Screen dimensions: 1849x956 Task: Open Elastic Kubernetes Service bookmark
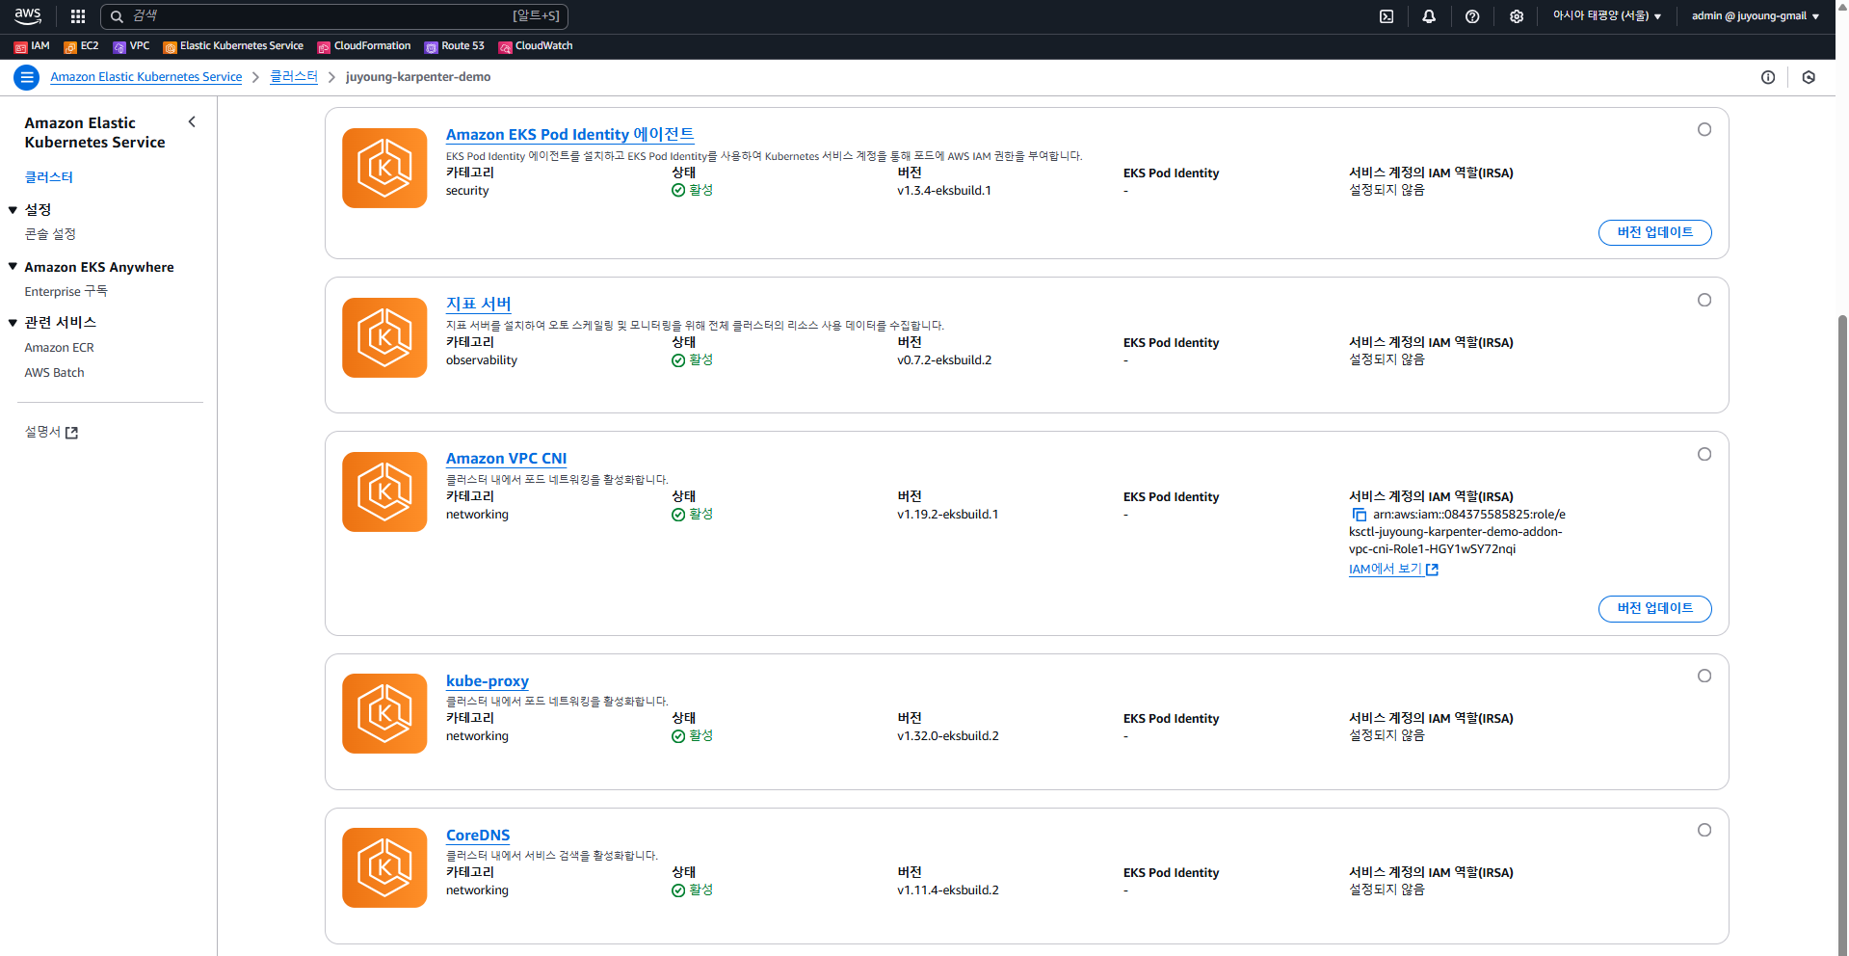[x=233, y=46]
